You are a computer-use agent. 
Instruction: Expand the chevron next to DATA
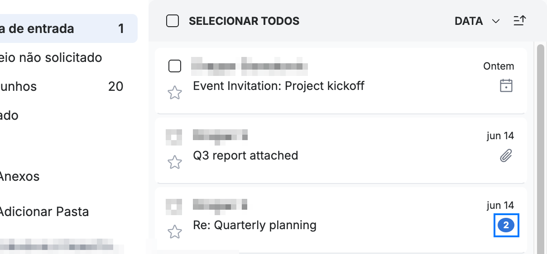[x=495, y=21]
